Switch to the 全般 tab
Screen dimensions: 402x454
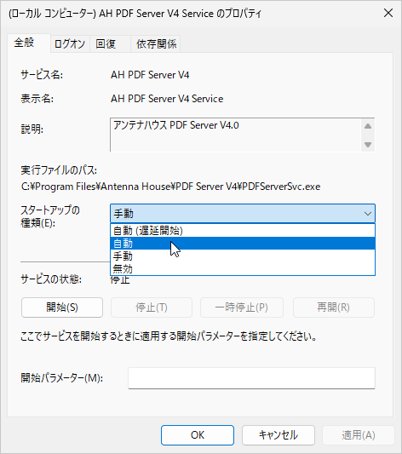tap(29, 43)
